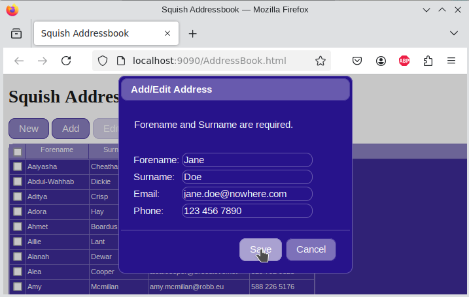Screen dimensions: 469x297
Task: Close the Firefox window
Action: pos(458,10)
